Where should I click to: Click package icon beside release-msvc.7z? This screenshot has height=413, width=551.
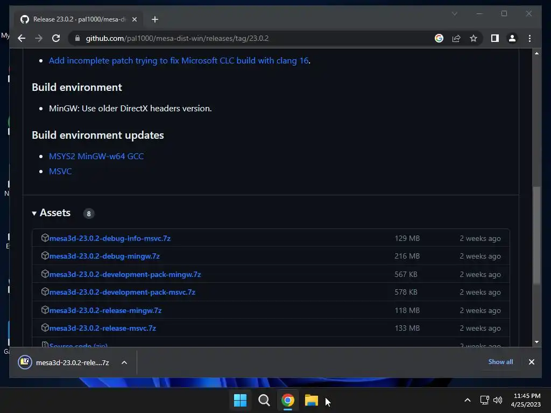click(45, 327)
